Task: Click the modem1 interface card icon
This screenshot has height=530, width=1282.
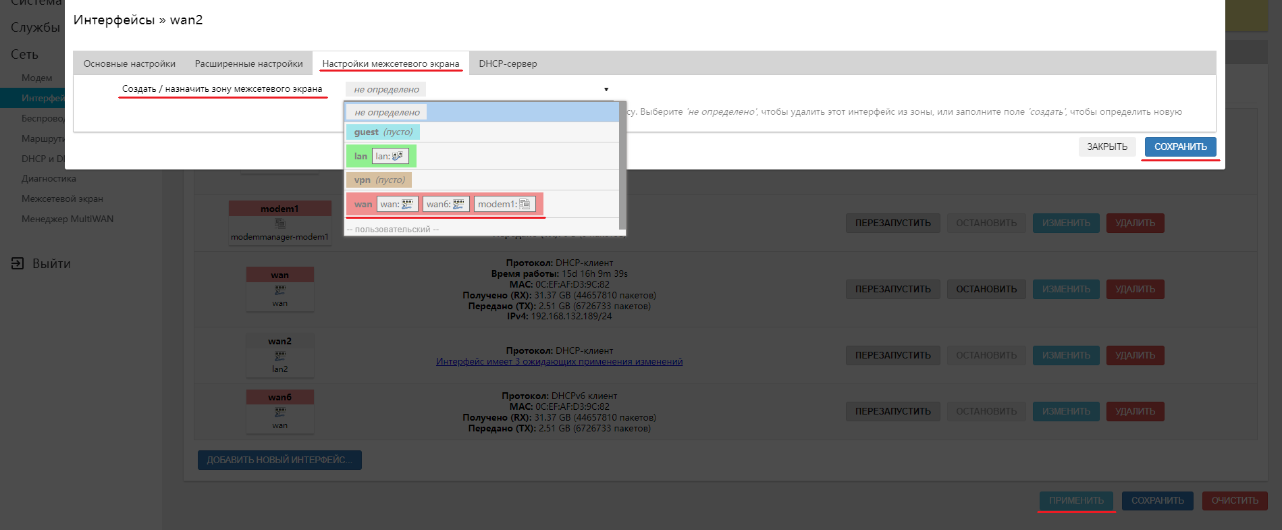Action: tap(279, 223)
